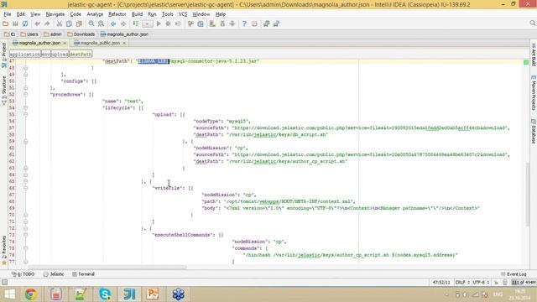Viewport: 537px width, 302px height.
Task: Click the Cut scissors icon
Action: 60,23
